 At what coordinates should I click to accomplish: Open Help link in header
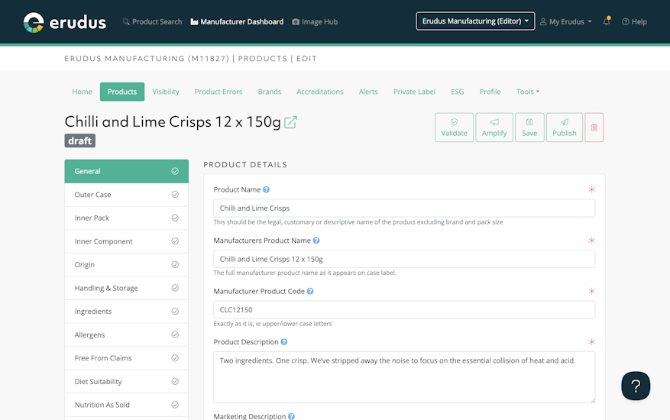pyautogui.click(x=634, y=22)
